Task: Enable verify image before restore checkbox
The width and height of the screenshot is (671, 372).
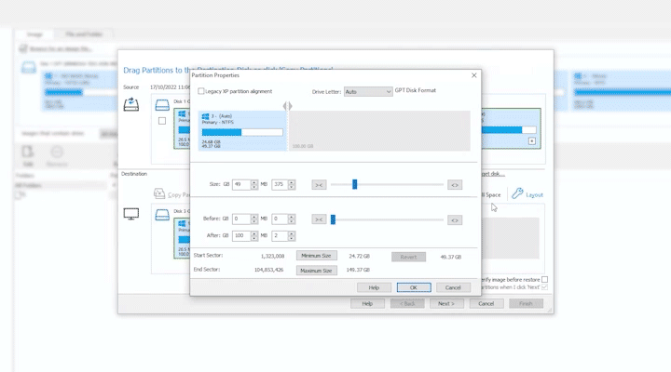Action: (x=545, y=279)
